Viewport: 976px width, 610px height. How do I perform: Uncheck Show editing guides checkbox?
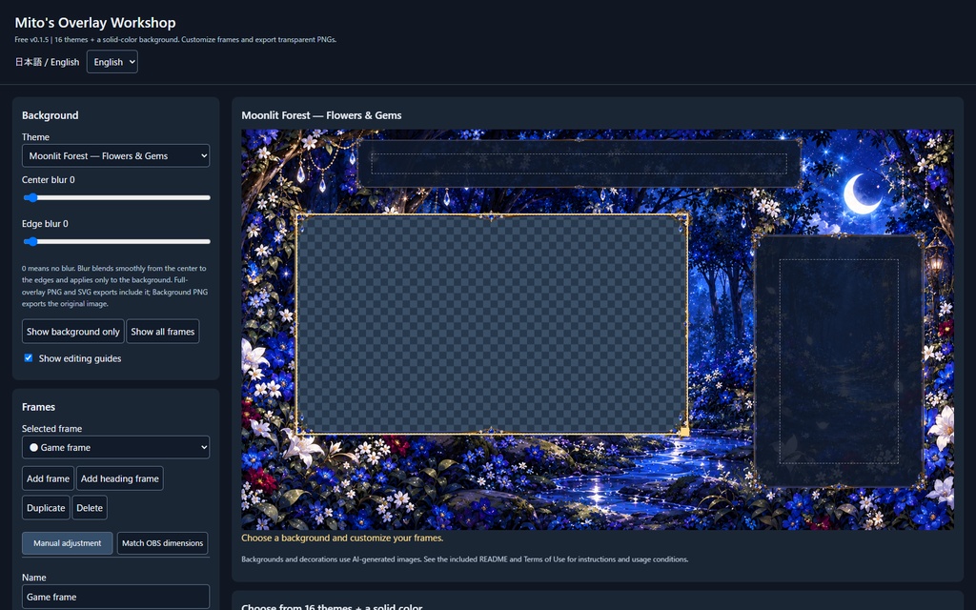[28, 358]
